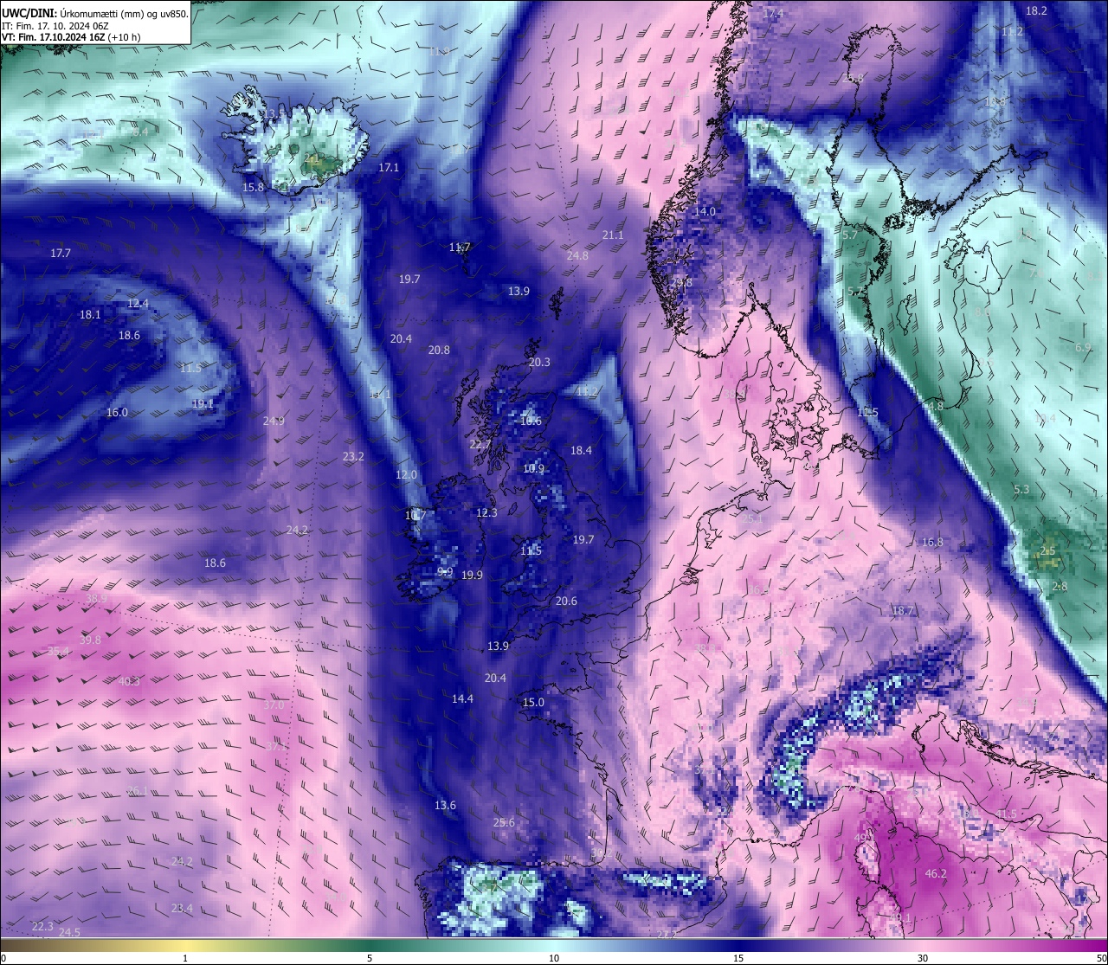
Task: Click the 12.0 value northwest of Ireland
Action: (x=406, y=474)
